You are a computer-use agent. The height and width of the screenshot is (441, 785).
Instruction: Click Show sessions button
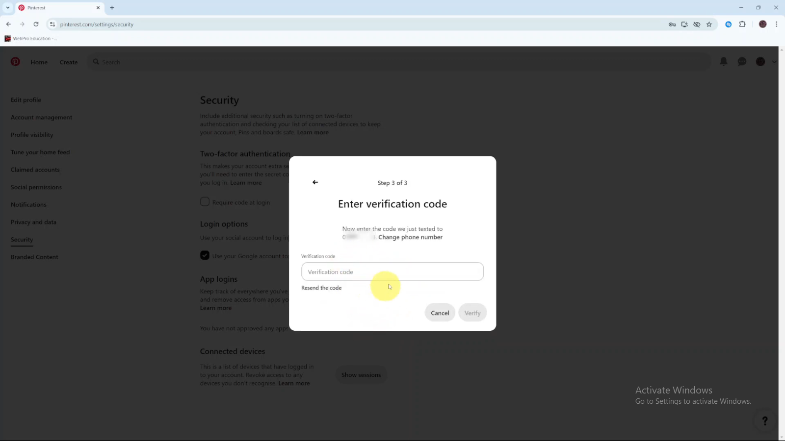[361, 375]
